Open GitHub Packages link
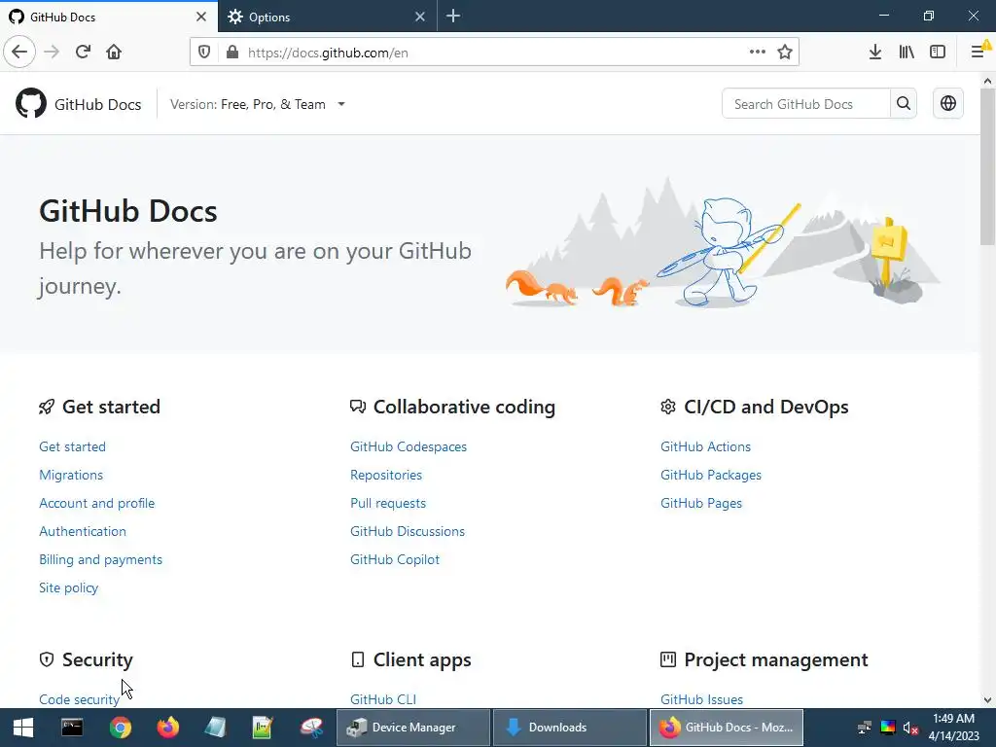This screenshot has height=747, width=996. [x=711, y=475]
